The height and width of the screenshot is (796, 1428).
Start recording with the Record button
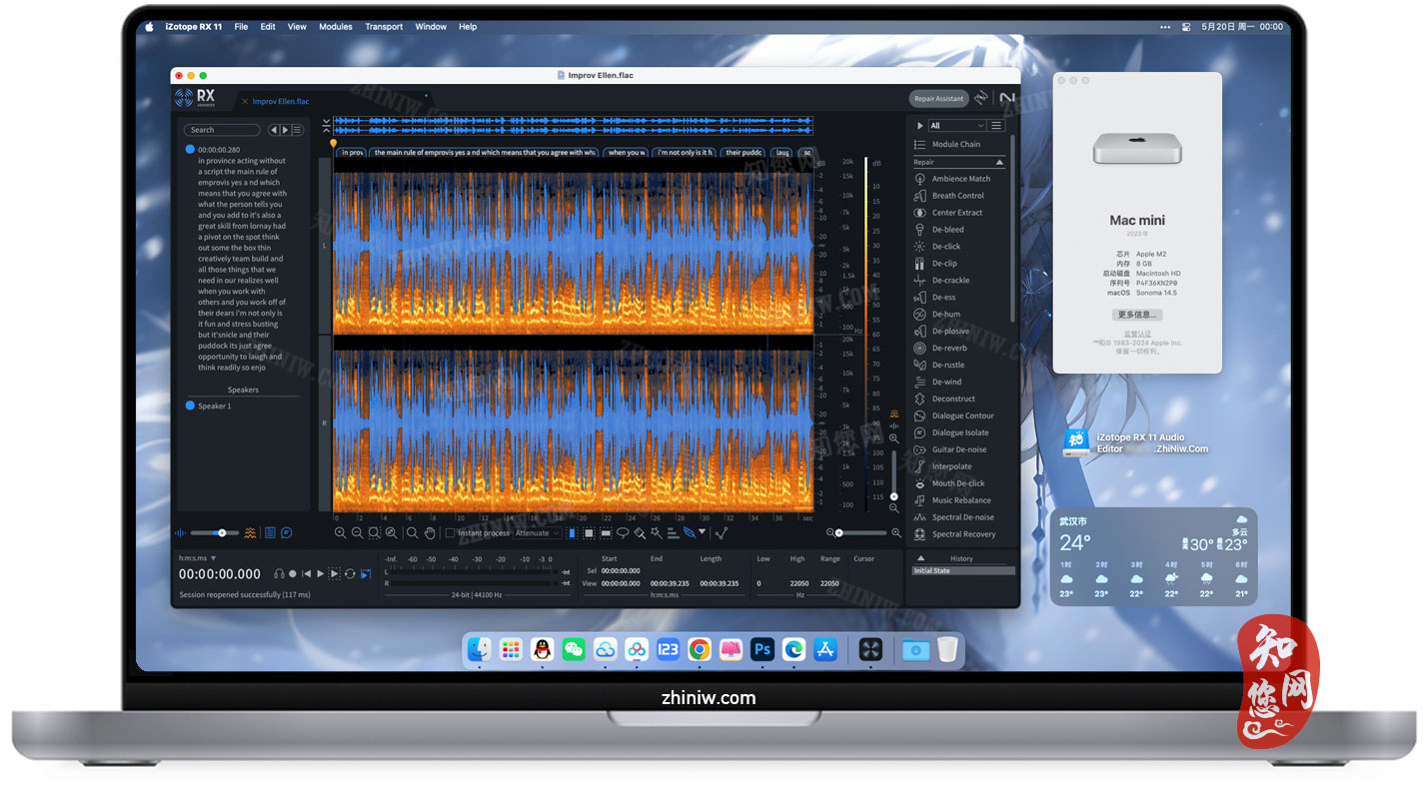pyautogui.click(x=293, y=574)
